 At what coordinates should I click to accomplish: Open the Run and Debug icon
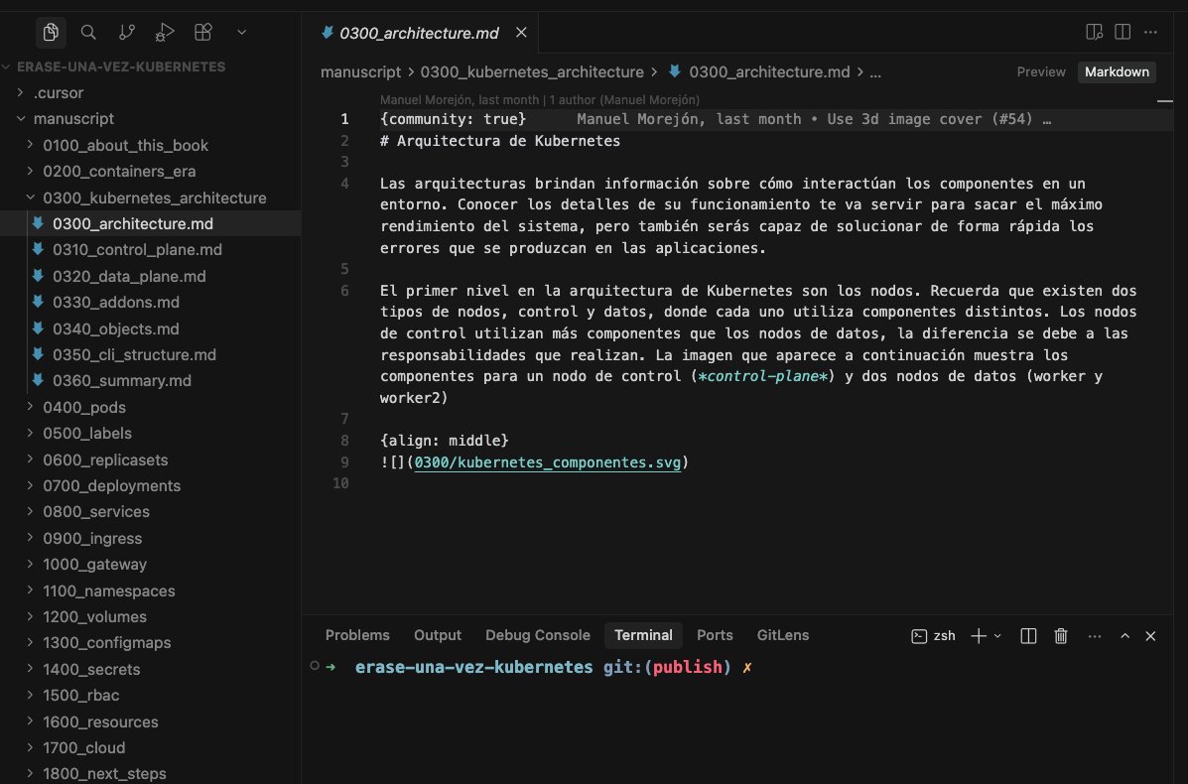165,32
